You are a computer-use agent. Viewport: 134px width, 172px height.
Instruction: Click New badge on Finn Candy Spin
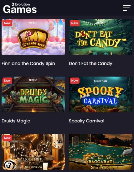click(7, 23)
